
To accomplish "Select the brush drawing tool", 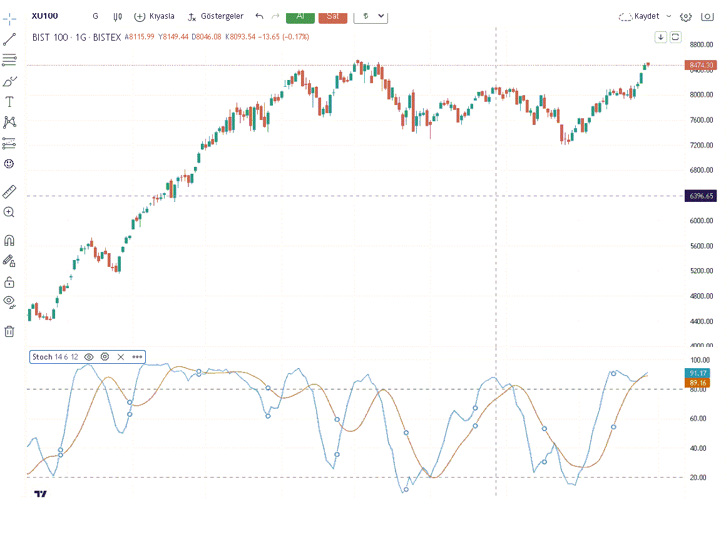I will point(9,81).
